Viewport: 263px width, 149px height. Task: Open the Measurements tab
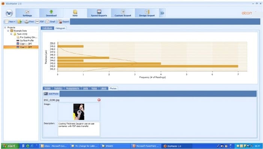[73, 88]
